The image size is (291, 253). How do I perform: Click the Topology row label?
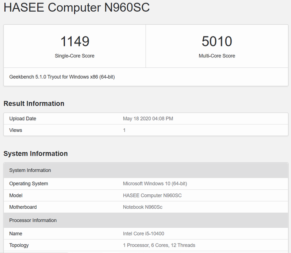19,245
